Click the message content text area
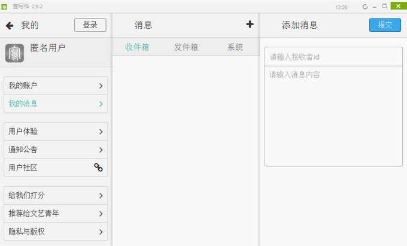This screenshot has width=407, height=246. pos(333,116)
